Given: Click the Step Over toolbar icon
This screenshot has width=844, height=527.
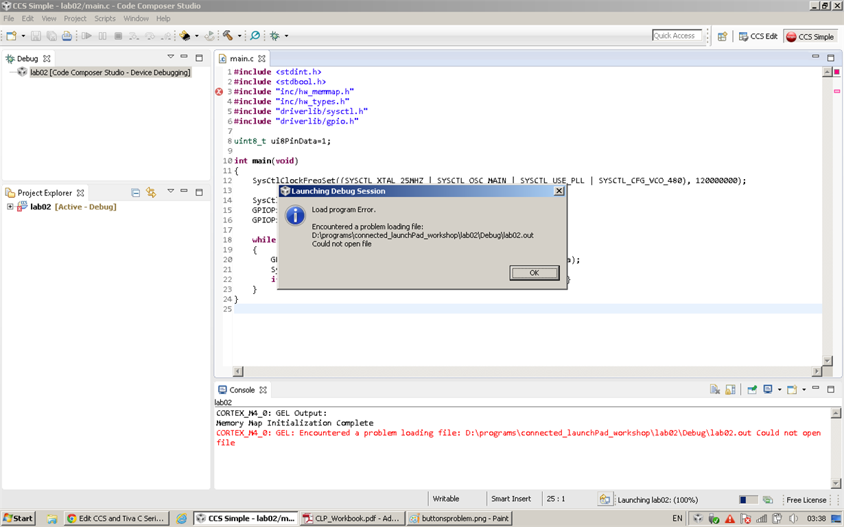Looking at the screenshot, I should pos(151,36).
